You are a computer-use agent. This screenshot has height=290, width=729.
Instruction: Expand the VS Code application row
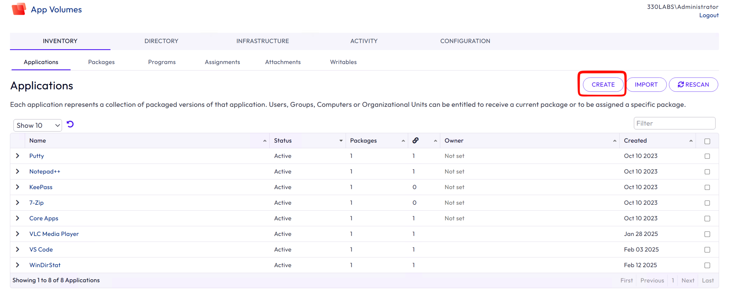pos(18,250)
